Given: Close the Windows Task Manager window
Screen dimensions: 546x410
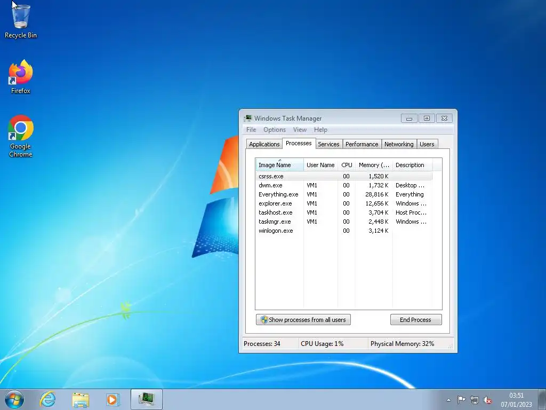Looking at the screenshot, I should [x=444, y=119].
